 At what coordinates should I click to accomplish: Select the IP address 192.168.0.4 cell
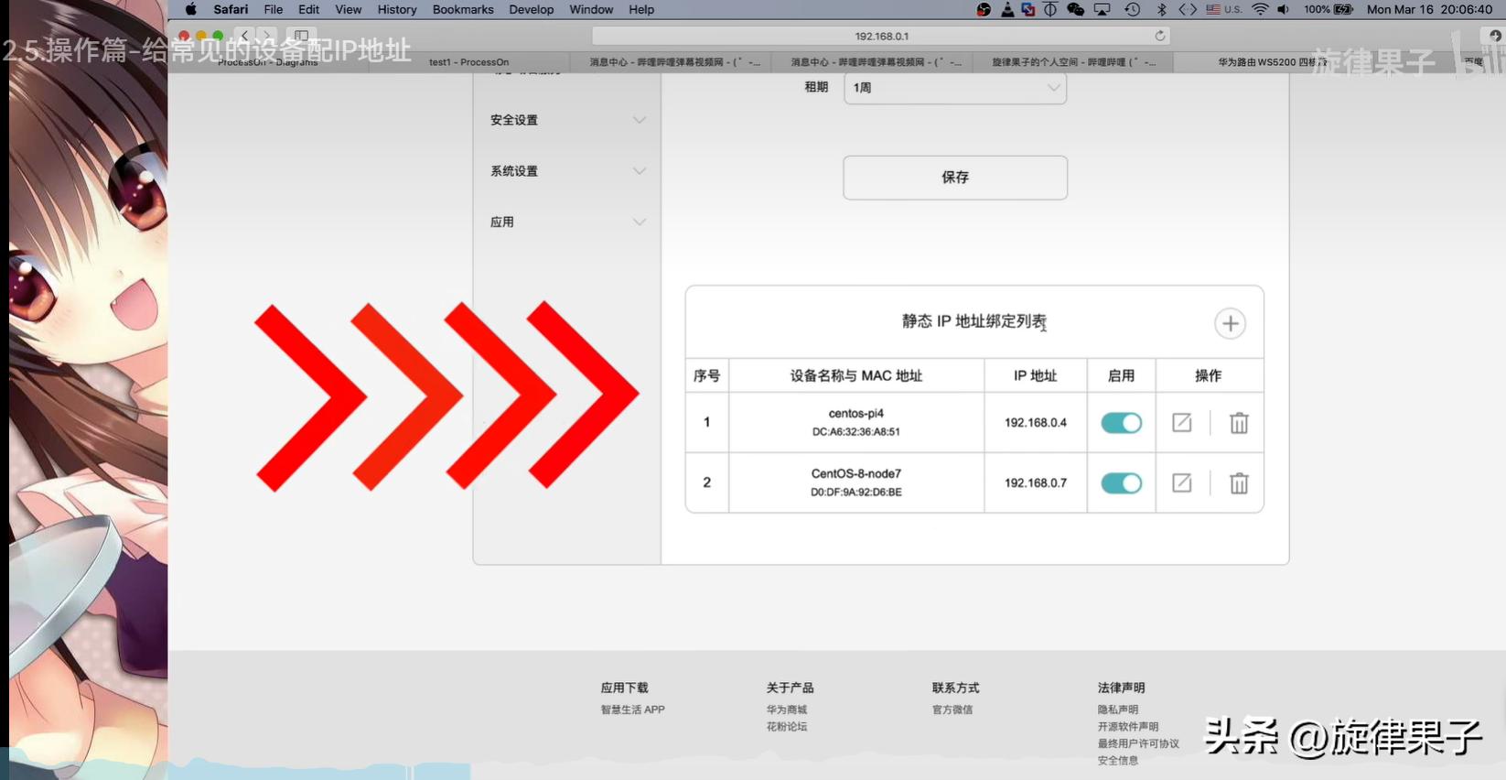pos(1036,422)
